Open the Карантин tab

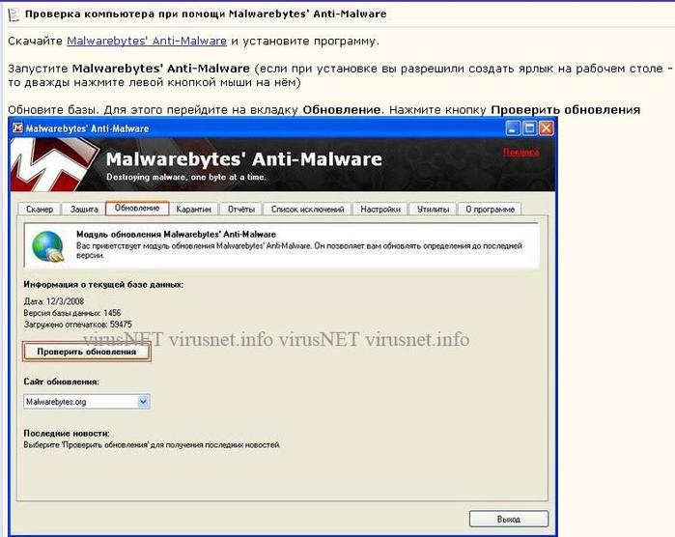[x=194, y=210]
